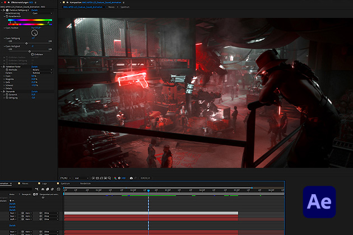Switch to the Logo timeline tab

point(44,184)
